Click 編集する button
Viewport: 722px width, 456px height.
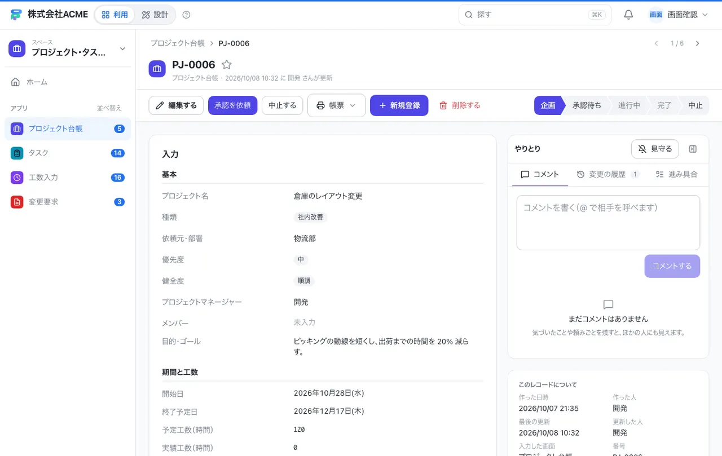tap(176, 105)
